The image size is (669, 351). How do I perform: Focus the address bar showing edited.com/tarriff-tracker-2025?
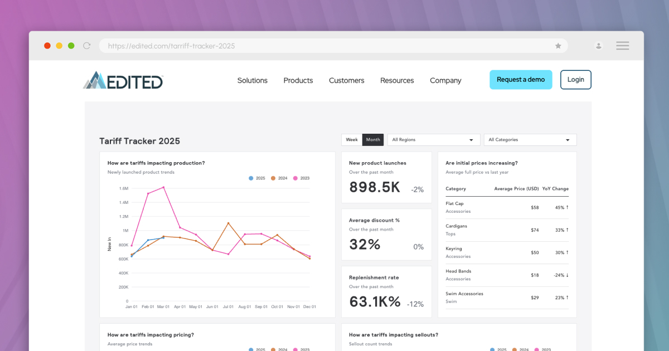333,46
